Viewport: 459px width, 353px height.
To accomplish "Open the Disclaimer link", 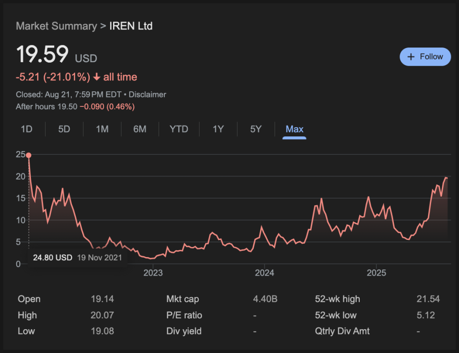I will click(147, 95).
